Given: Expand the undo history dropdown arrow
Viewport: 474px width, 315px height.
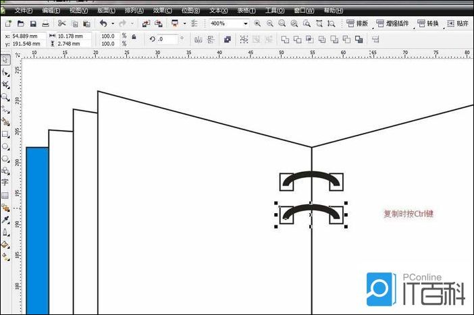Looking at the screenshot, I should click(112, 24).
